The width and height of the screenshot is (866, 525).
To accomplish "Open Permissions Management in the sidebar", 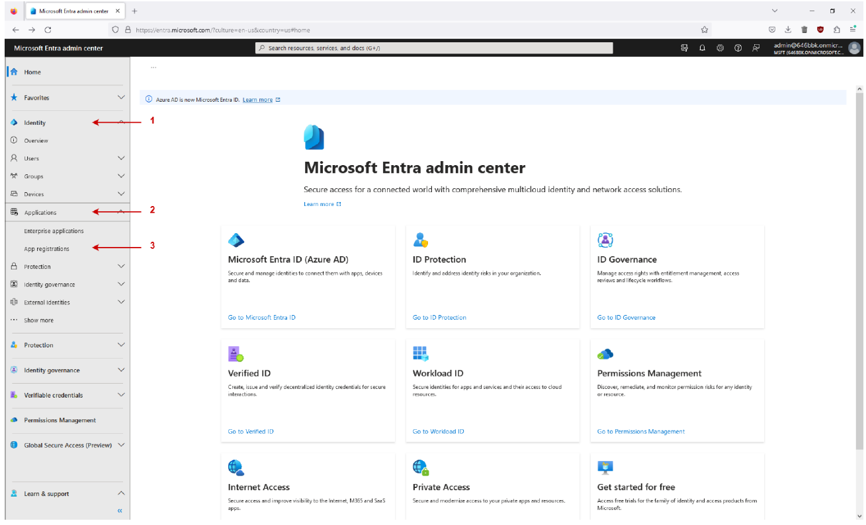I will [60, 420].
